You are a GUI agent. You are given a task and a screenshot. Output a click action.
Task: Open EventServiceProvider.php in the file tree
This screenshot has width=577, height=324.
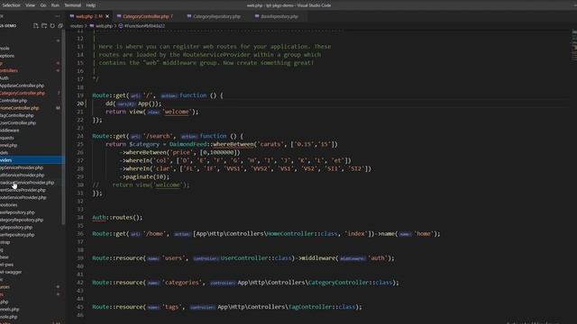pyautogui.click(x=23, y=190)
